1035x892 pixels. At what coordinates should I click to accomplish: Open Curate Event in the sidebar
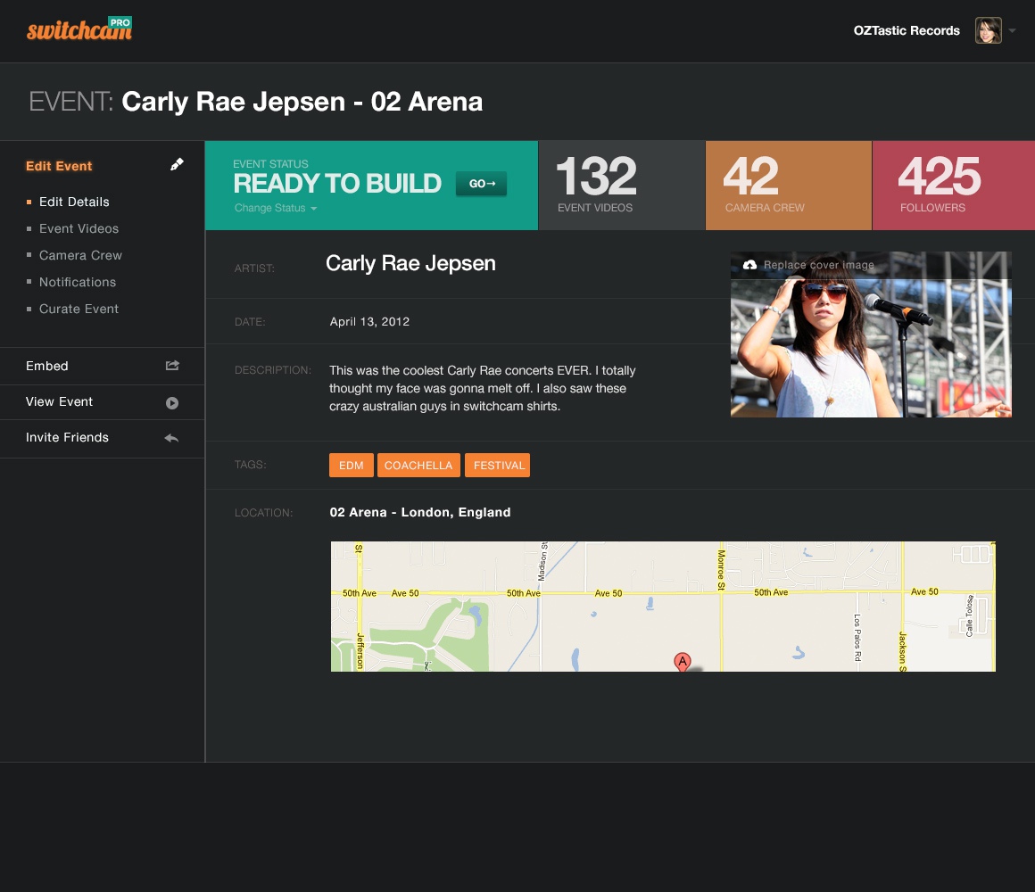(79, 309)
